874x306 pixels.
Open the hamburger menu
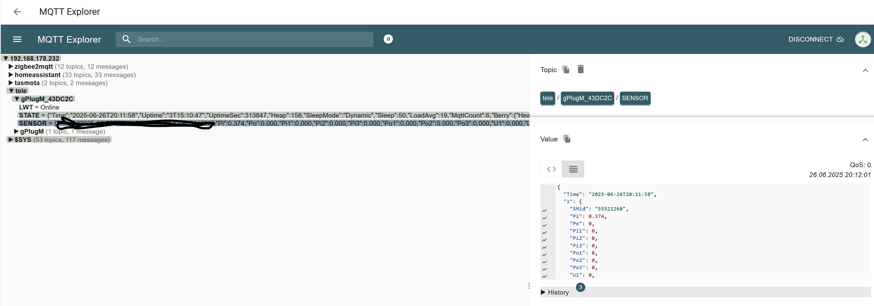tap(17, 39)
